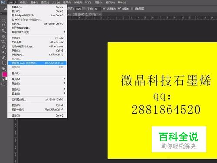Expand the 导入(M) submenu arrow
This screenshot has height=163, width=217.
click(65, 79)
